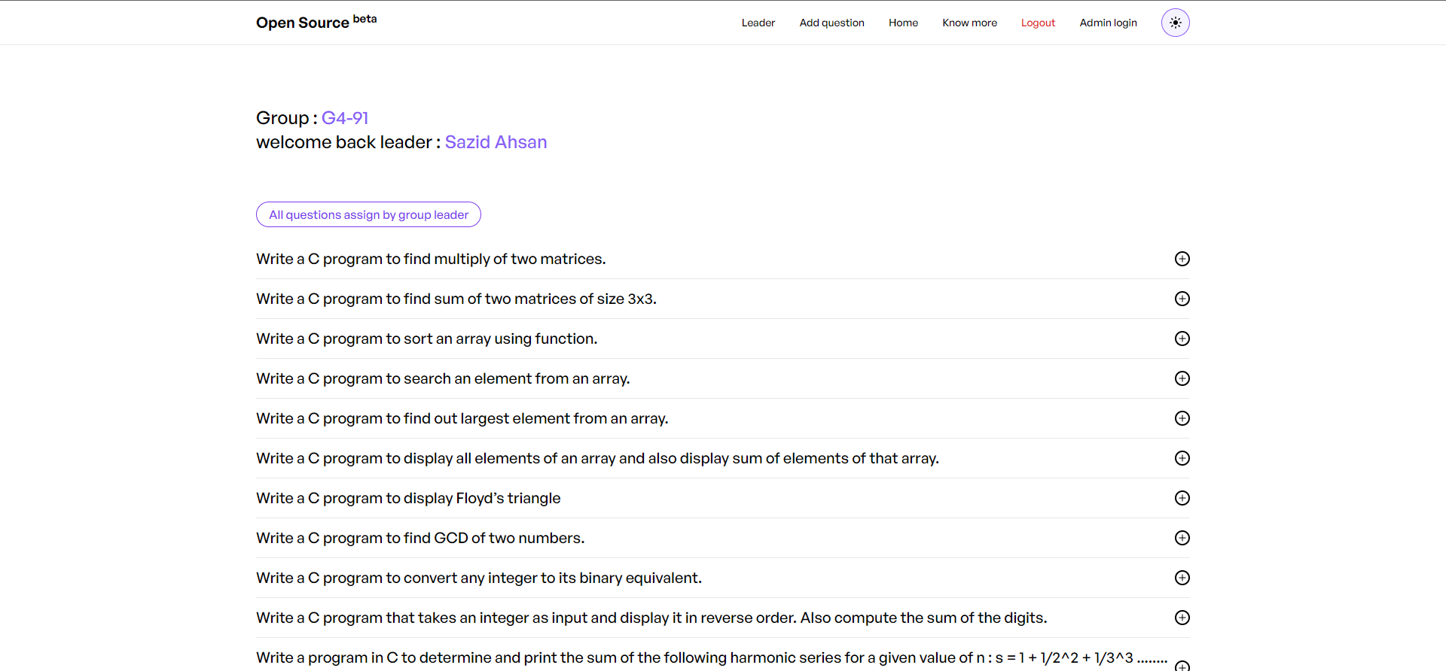The image size is (1446, 671).
Task: Click plus icon for reverse order digits question
Action: click(x=1182, y=618)
